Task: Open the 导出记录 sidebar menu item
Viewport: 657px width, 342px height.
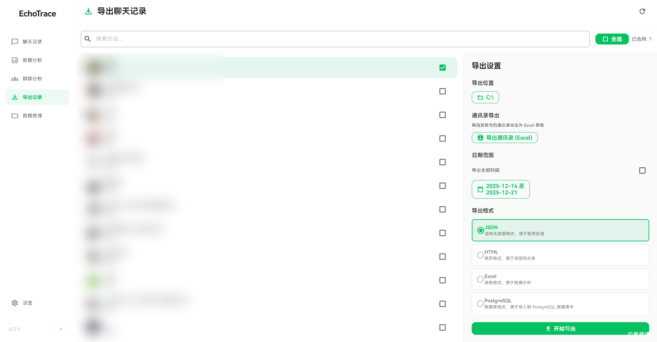Action: pyautogui.click(x=37, y=97)
